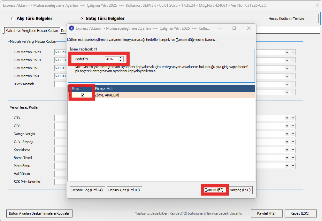Click the Sec column header
The image size is (322, 221).
tap(81, 89)
